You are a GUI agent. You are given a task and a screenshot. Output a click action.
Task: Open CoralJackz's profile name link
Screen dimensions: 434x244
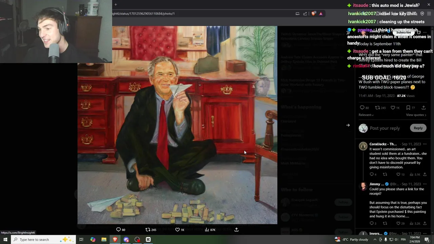coord(383,144)
